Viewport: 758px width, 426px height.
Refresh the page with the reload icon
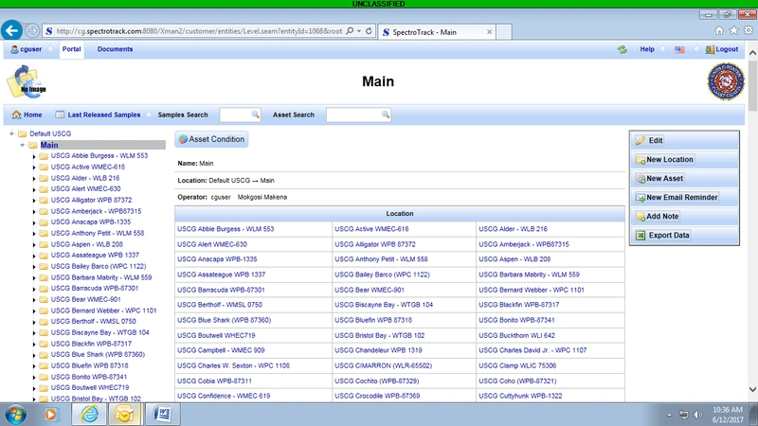click(x=369, y=31)
